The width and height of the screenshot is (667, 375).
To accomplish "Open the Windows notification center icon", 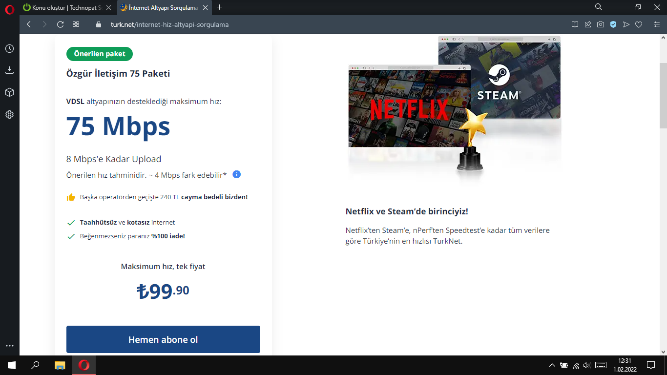I will pos(651,365).
